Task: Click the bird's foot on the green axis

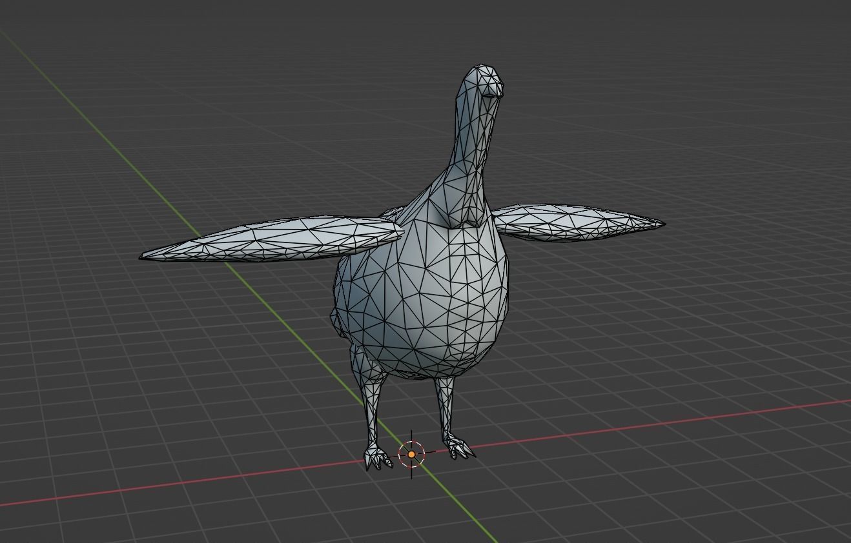Action: click(378, 457)
